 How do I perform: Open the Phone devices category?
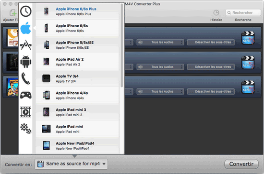(x=26, y=78)
